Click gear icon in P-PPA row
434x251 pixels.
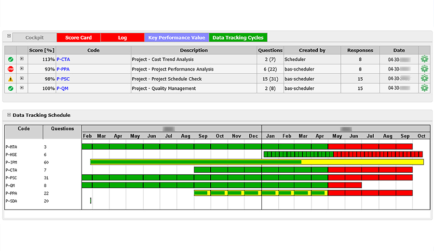coord(424,69)
